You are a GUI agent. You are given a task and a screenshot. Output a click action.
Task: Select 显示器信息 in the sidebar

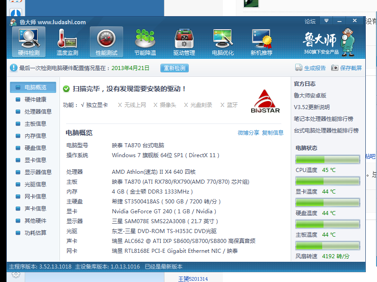coord(33,172)
